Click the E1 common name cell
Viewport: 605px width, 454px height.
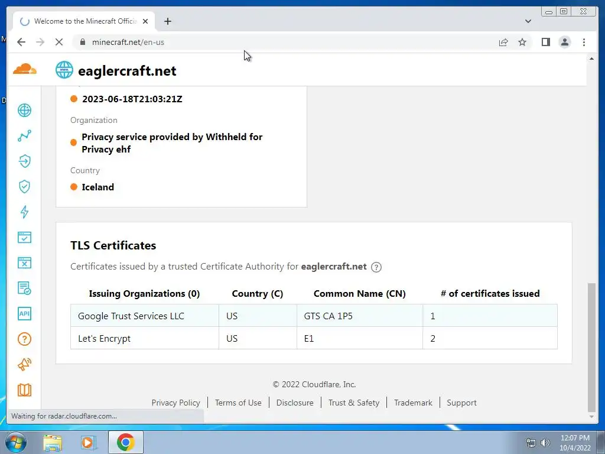point(360,338)
